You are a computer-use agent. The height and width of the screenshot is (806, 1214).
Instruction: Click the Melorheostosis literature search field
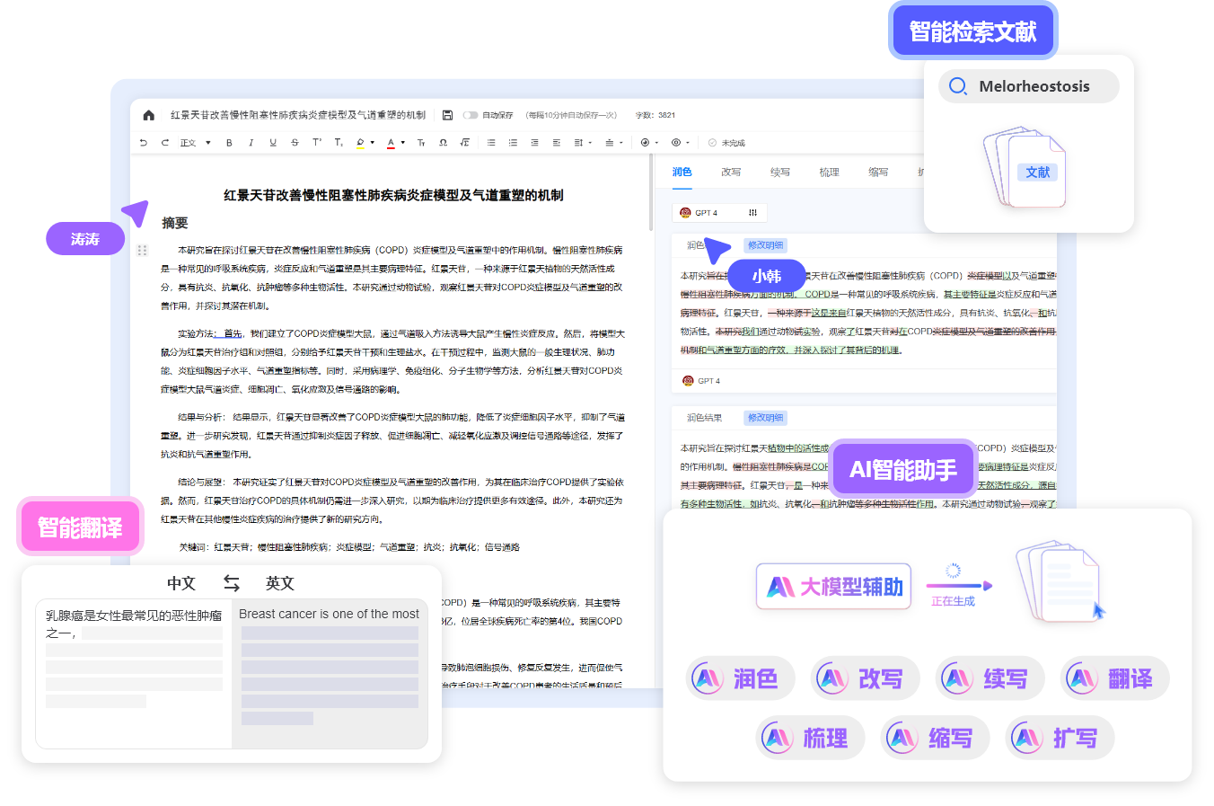pyautogui.click(x=1034, y=86)
